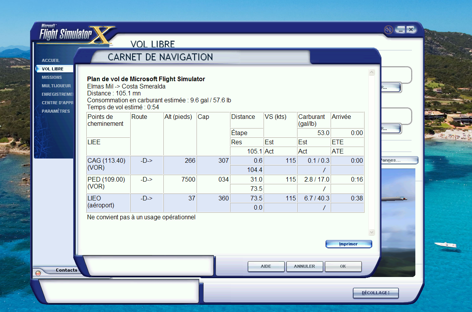Print the navigation log with Imprimer

349,244
